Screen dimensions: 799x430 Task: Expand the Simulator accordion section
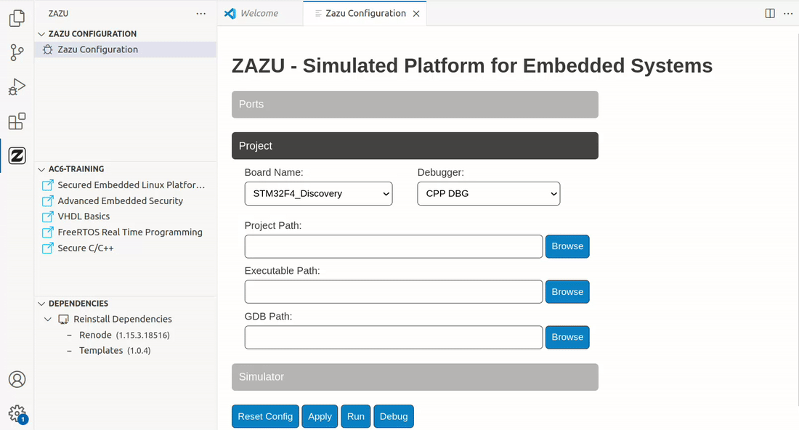click(415, 377)
